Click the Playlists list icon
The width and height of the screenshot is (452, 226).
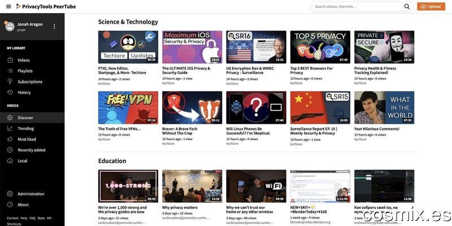pos(10,71)
